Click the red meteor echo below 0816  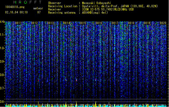(x=96, y=80)
